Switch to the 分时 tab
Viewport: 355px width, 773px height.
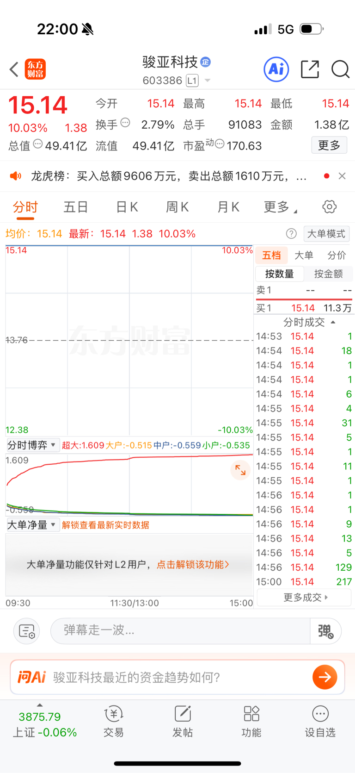click(25, 207)
